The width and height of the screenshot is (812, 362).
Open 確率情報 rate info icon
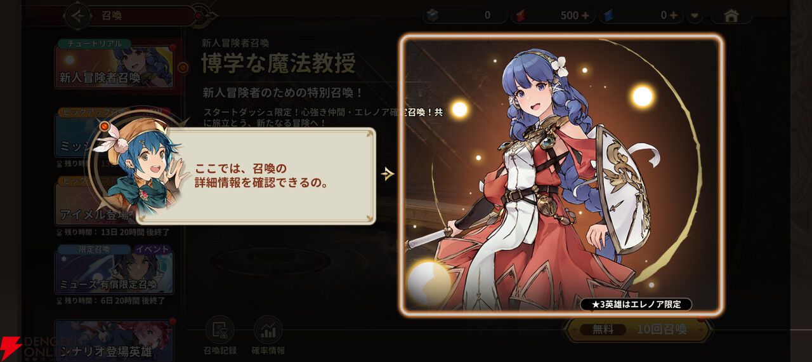coord(268,336)
